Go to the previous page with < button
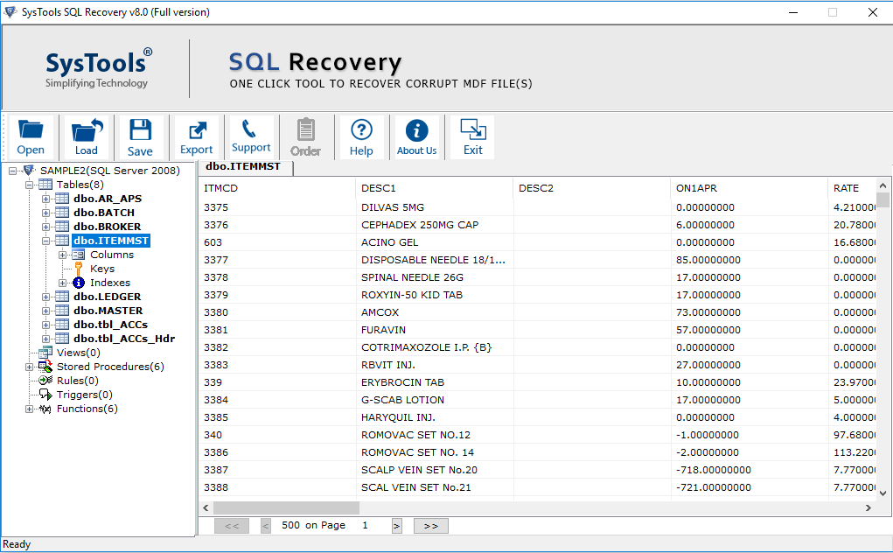The image size is (893, 553). [x=265, y=526]
